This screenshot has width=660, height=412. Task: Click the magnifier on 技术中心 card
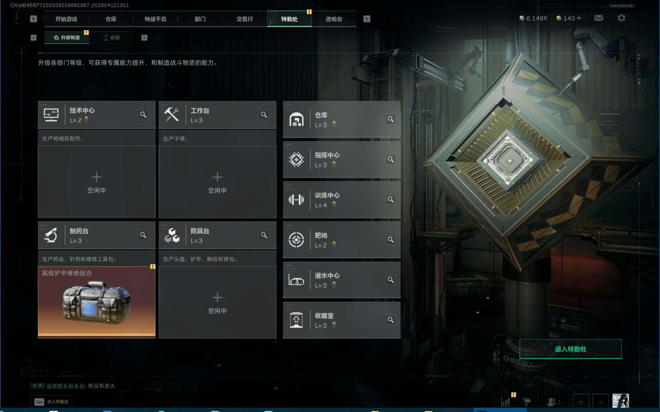point(143,114)
